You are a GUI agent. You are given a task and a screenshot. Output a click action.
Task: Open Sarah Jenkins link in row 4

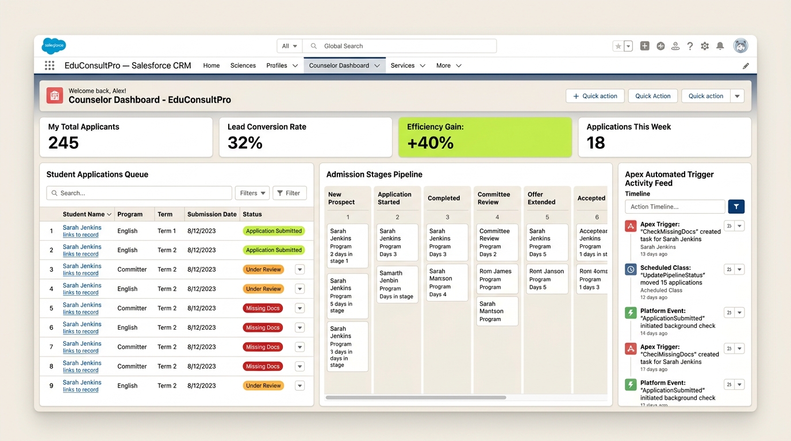coord(82,285)
